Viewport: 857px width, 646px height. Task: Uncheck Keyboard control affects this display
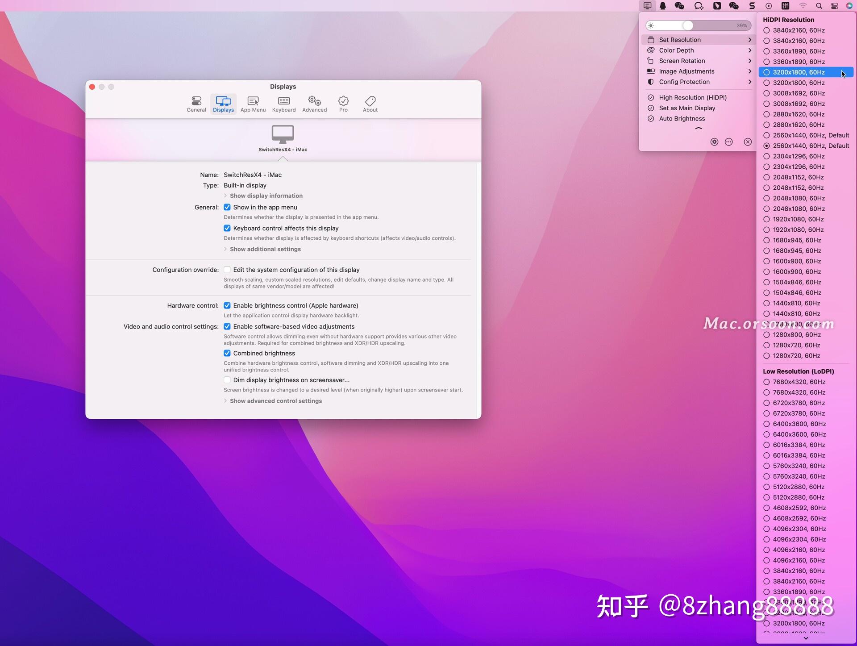pos(227,228)
